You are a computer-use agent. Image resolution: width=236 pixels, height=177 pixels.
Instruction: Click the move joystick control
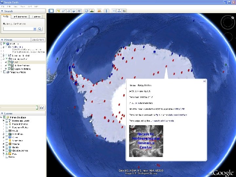click(x=228, y=37)
